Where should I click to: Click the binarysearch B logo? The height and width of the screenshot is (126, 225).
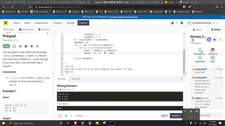point(6,23)
